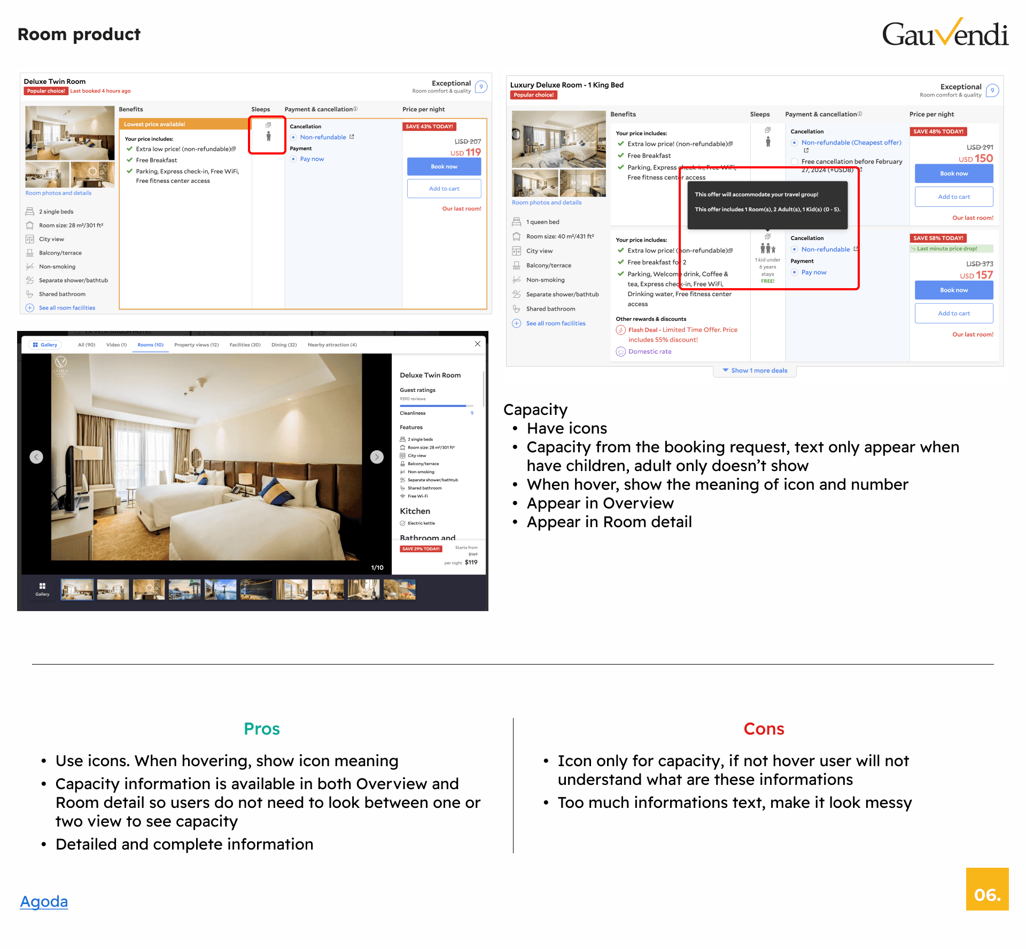Expand See all room facilities for Luxury Deluxe
Screen dimensions: 1026x949
pos(555,323)
